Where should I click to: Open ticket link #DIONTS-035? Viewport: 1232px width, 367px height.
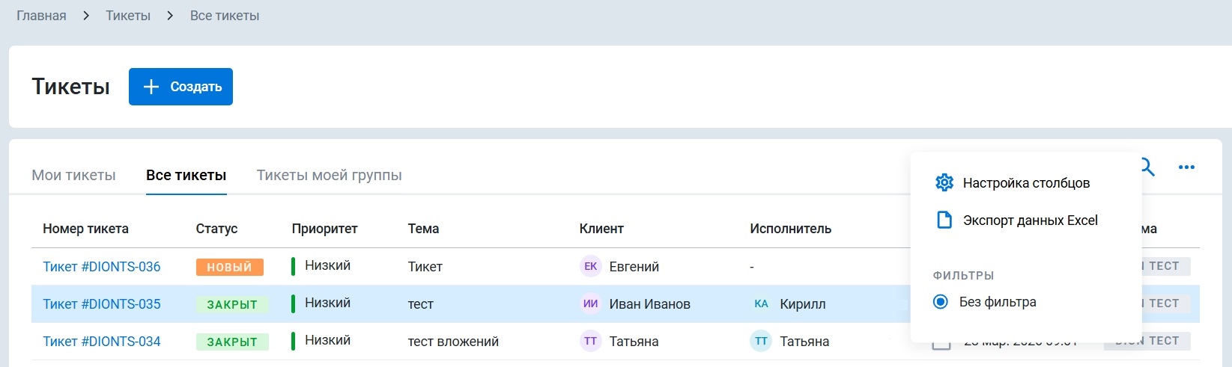(x=102, y=304)
